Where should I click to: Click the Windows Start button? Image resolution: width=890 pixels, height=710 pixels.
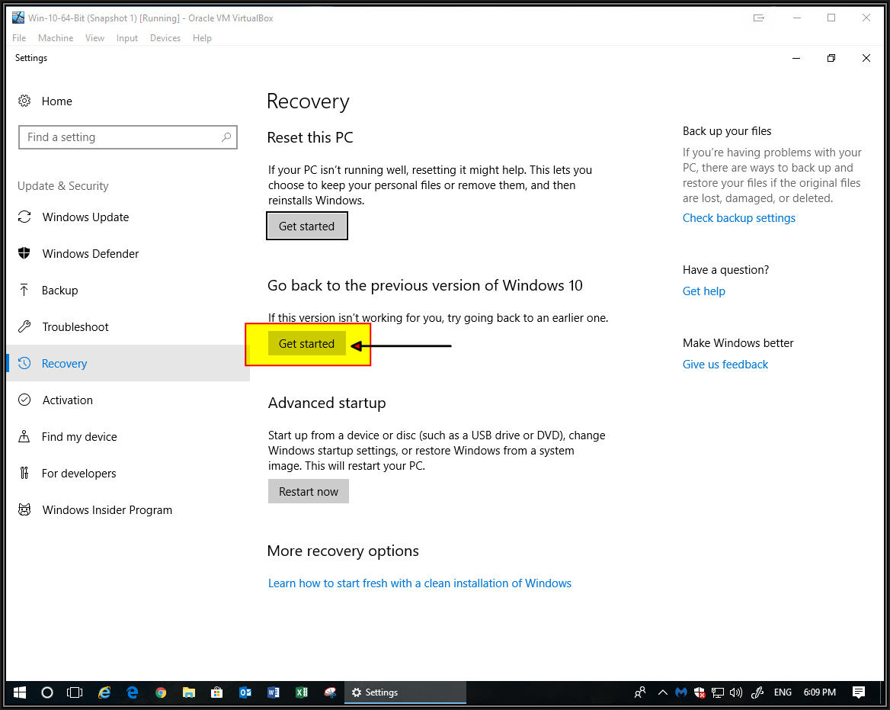(x=20, y=692)
